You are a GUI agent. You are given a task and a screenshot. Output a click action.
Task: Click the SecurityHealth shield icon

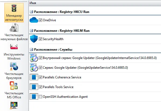34,39
